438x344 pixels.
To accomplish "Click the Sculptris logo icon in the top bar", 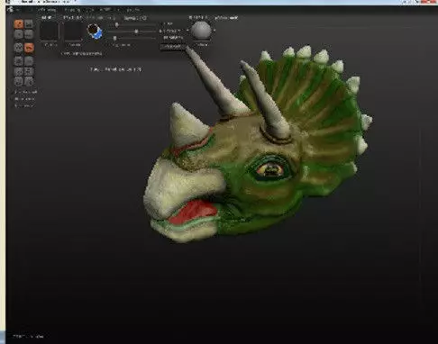I will pyautogui.click(x=10, y=9).
